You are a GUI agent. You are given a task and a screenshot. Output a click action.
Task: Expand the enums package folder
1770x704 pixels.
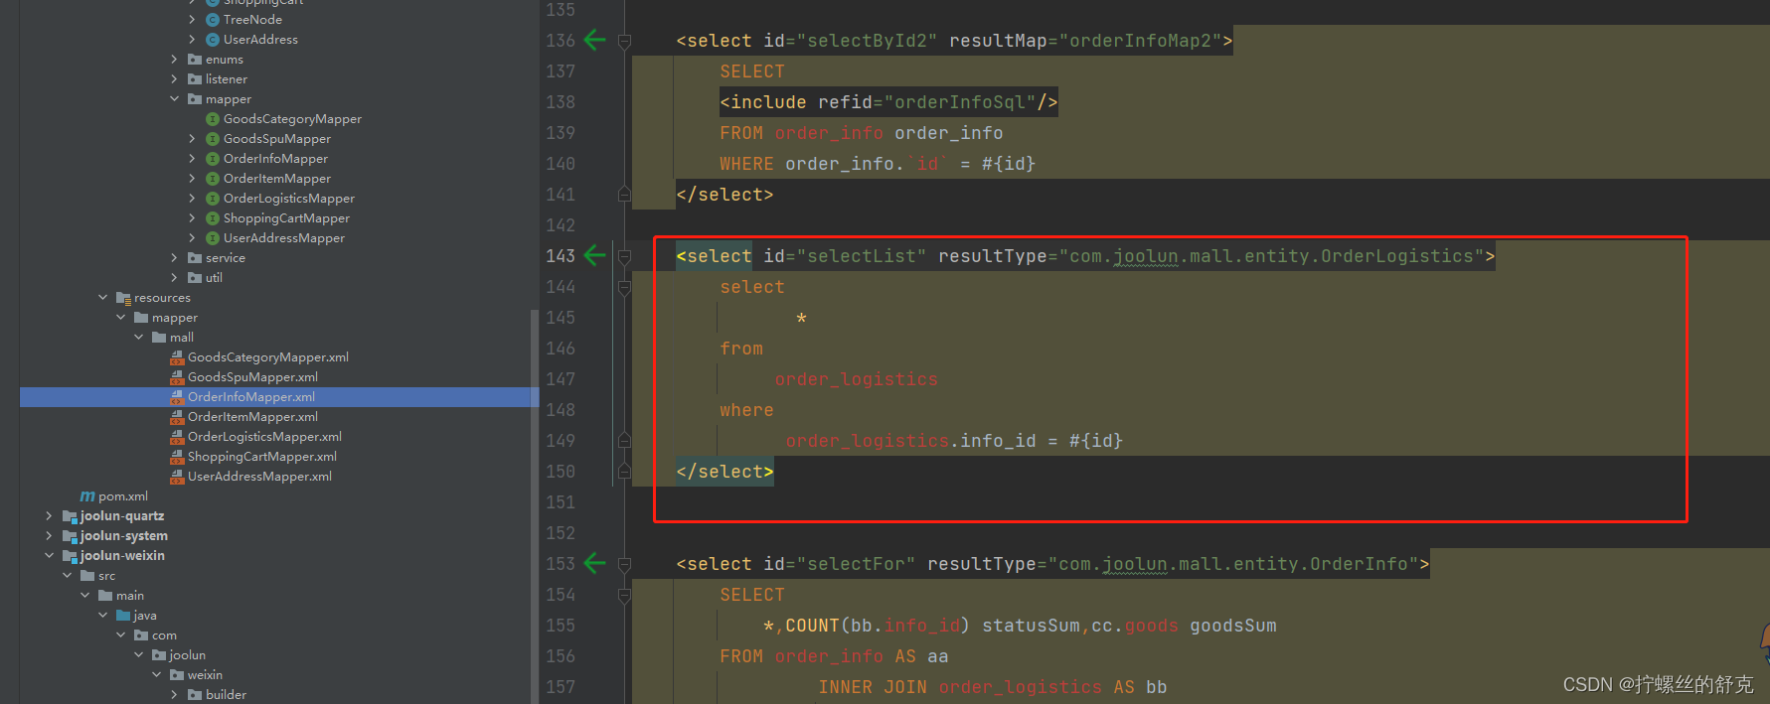[x=175, y=59]
